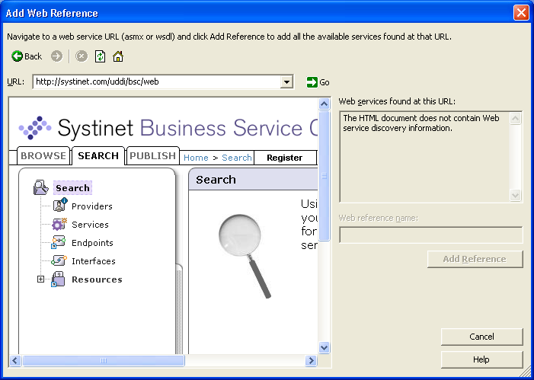534x380 pixels.
Task: Click the Register link
Action: tap(285, 158)
